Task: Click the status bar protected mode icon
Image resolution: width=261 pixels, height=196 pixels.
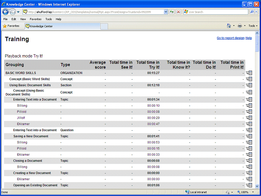Action: pos(228,192)
